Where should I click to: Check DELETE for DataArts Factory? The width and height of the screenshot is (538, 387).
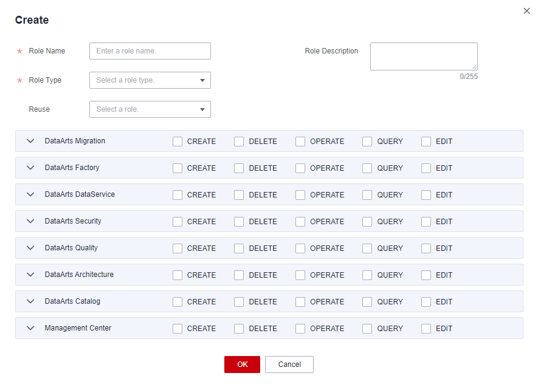[239, 168]
